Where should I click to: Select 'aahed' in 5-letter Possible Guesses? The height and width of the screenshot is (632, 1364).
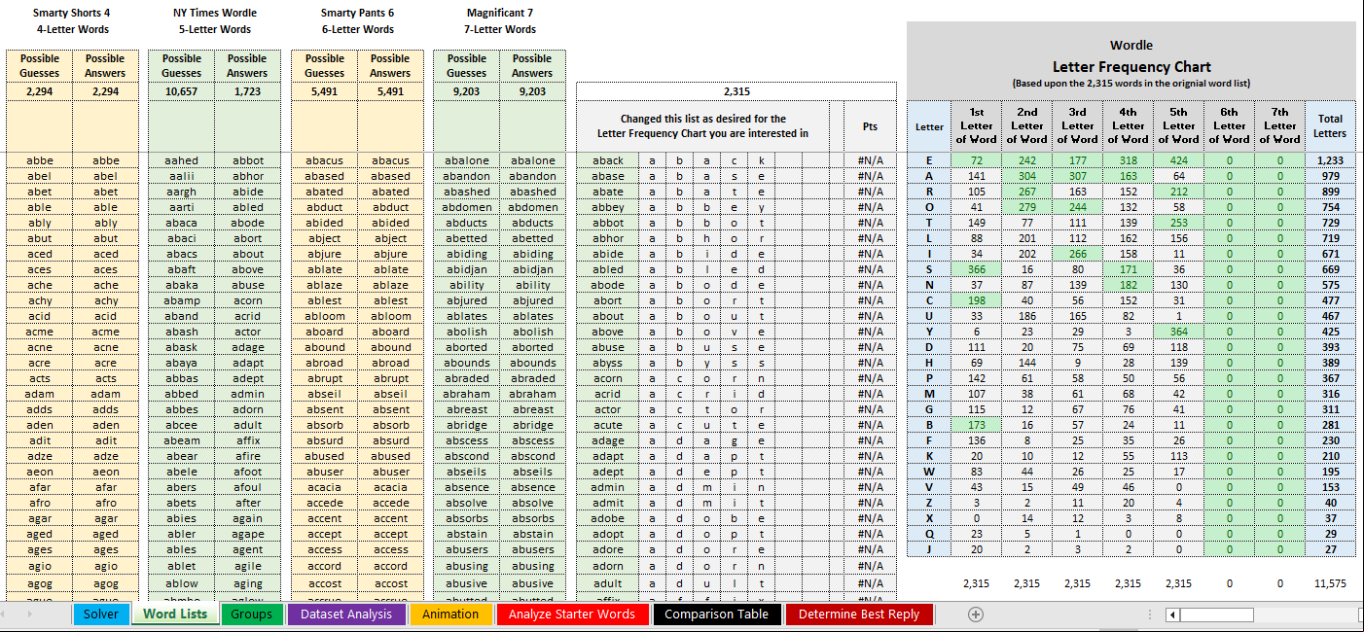(x=182, y=160)
